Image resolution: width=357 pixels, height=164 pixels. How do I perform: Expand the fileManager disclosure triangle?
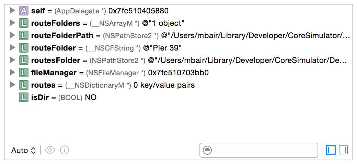tap(12, 72)
